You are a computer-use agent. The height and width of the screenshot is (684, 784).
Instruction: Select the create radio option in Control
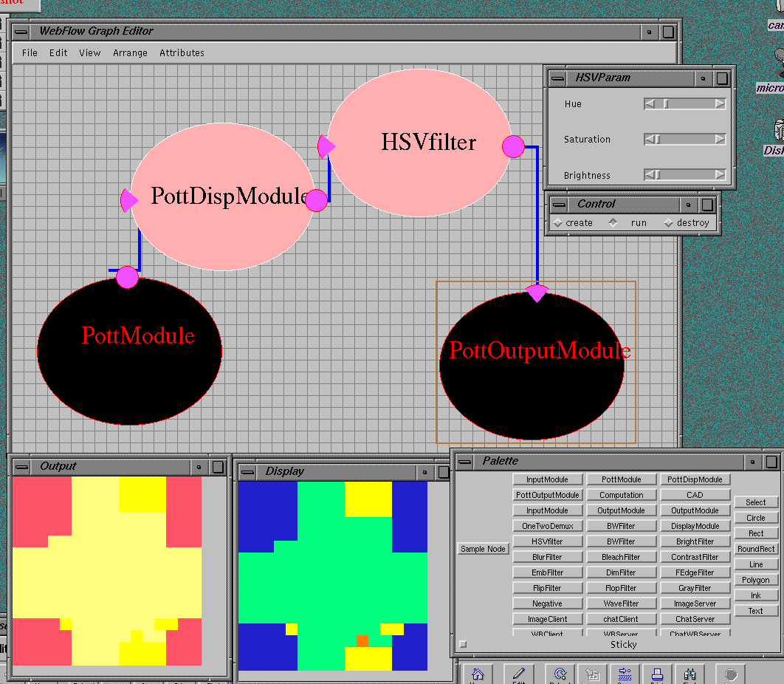(573, 222)
